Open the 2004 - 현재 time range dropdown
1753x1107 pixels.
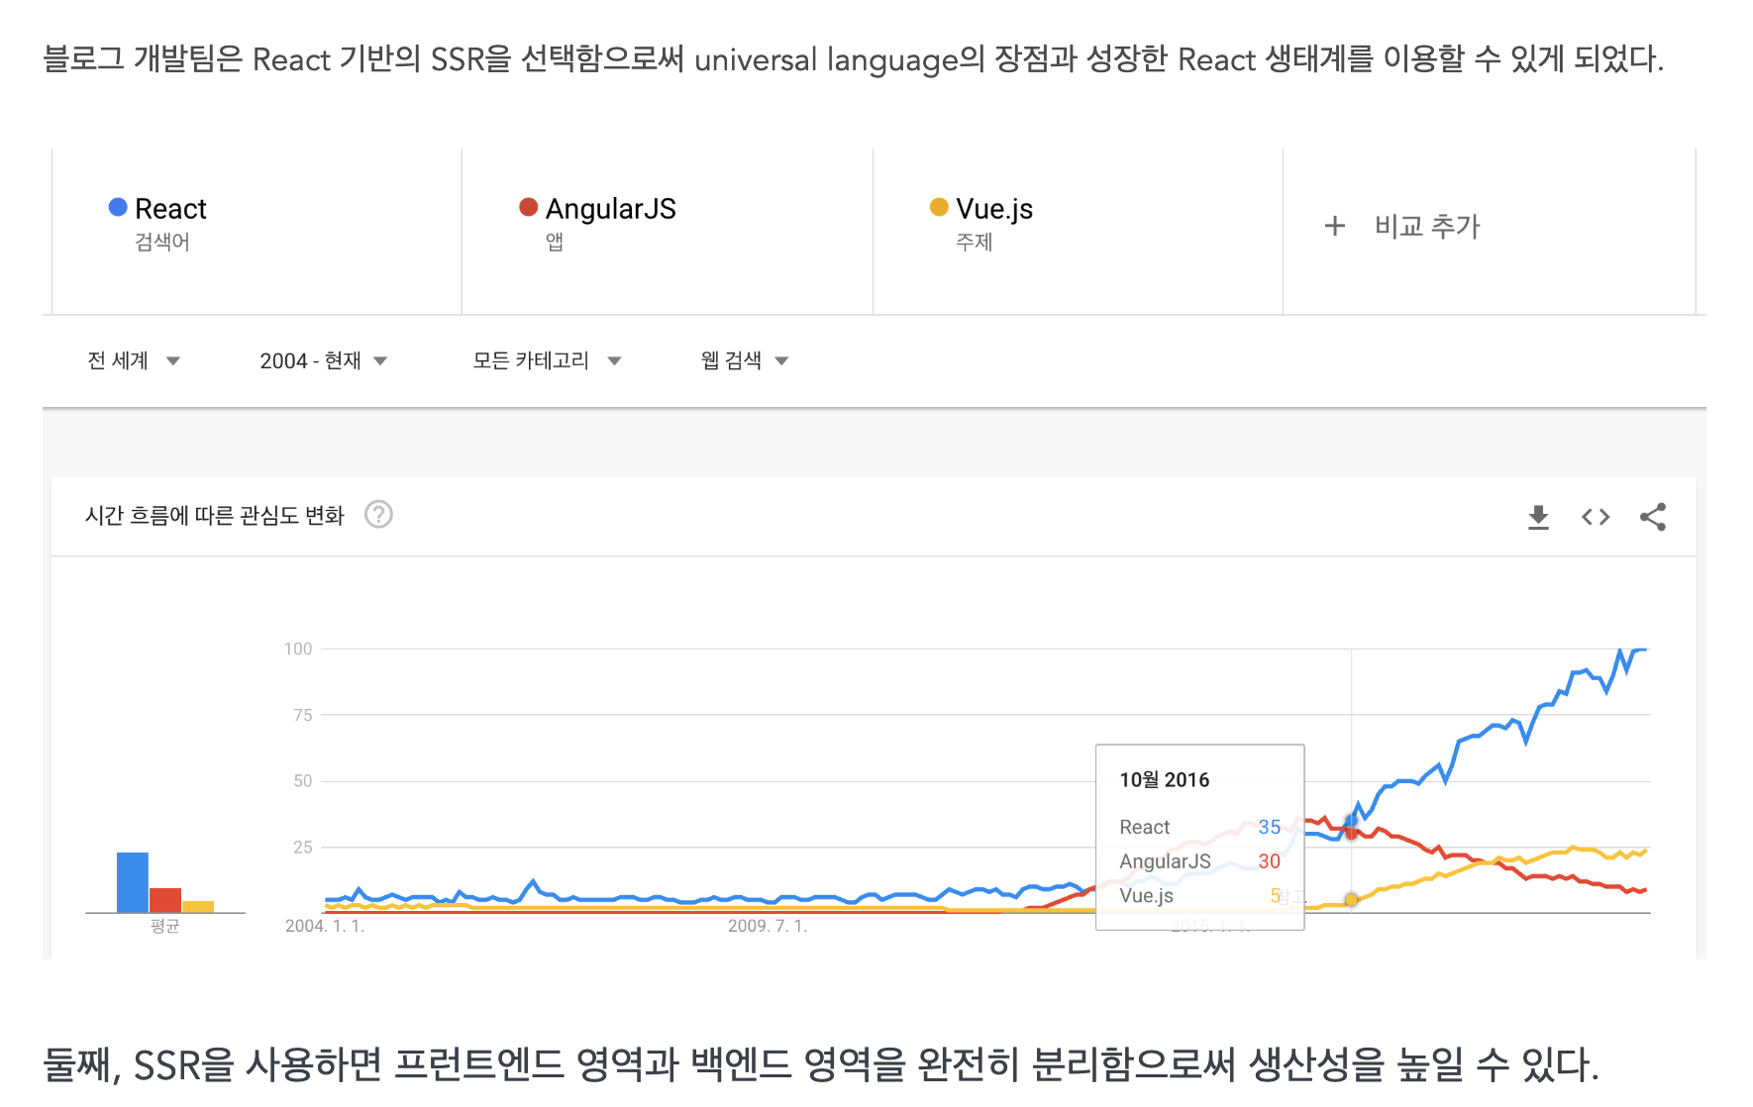323,360
